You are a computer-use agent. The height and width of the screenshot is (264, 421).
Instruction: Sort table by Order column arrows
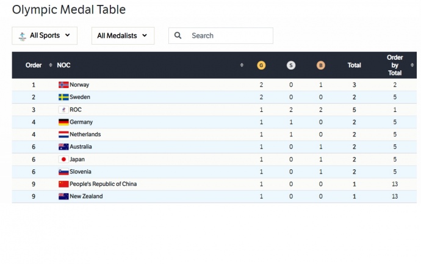tap(51, 65)
